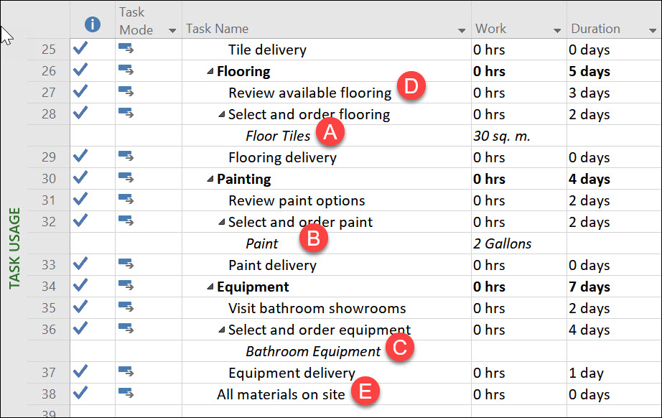Click the completed checkmark for row 29
The image size is (662, 418).
[80, 156]
